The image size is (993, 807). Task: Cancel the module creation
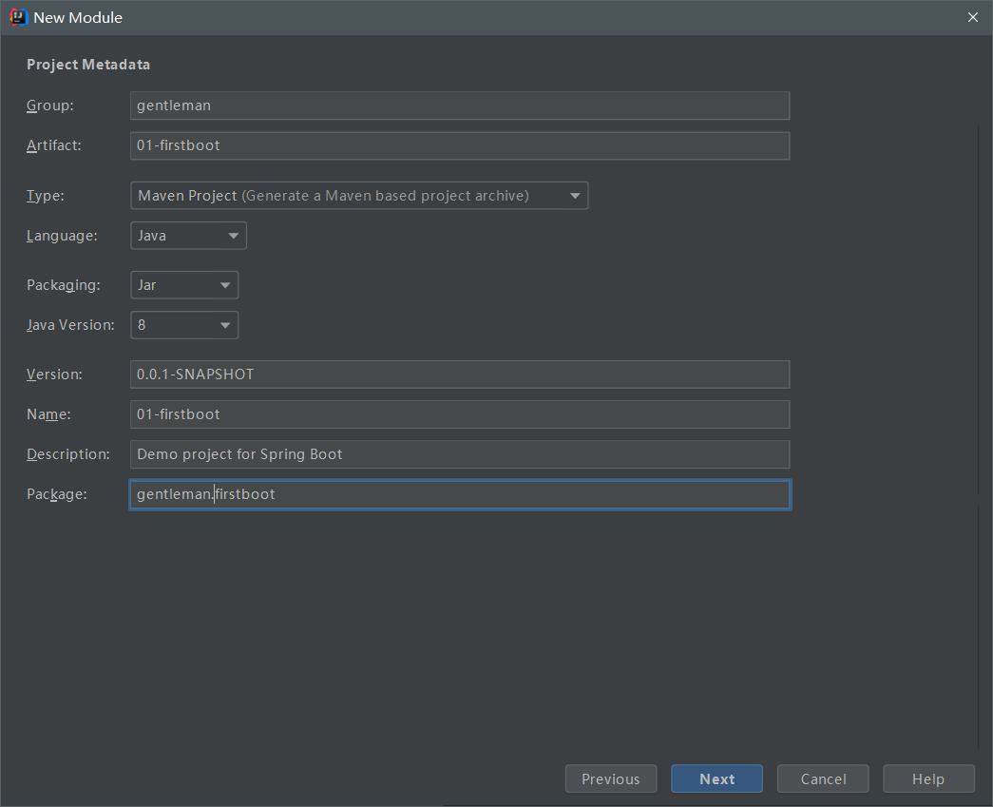(823, 779)
